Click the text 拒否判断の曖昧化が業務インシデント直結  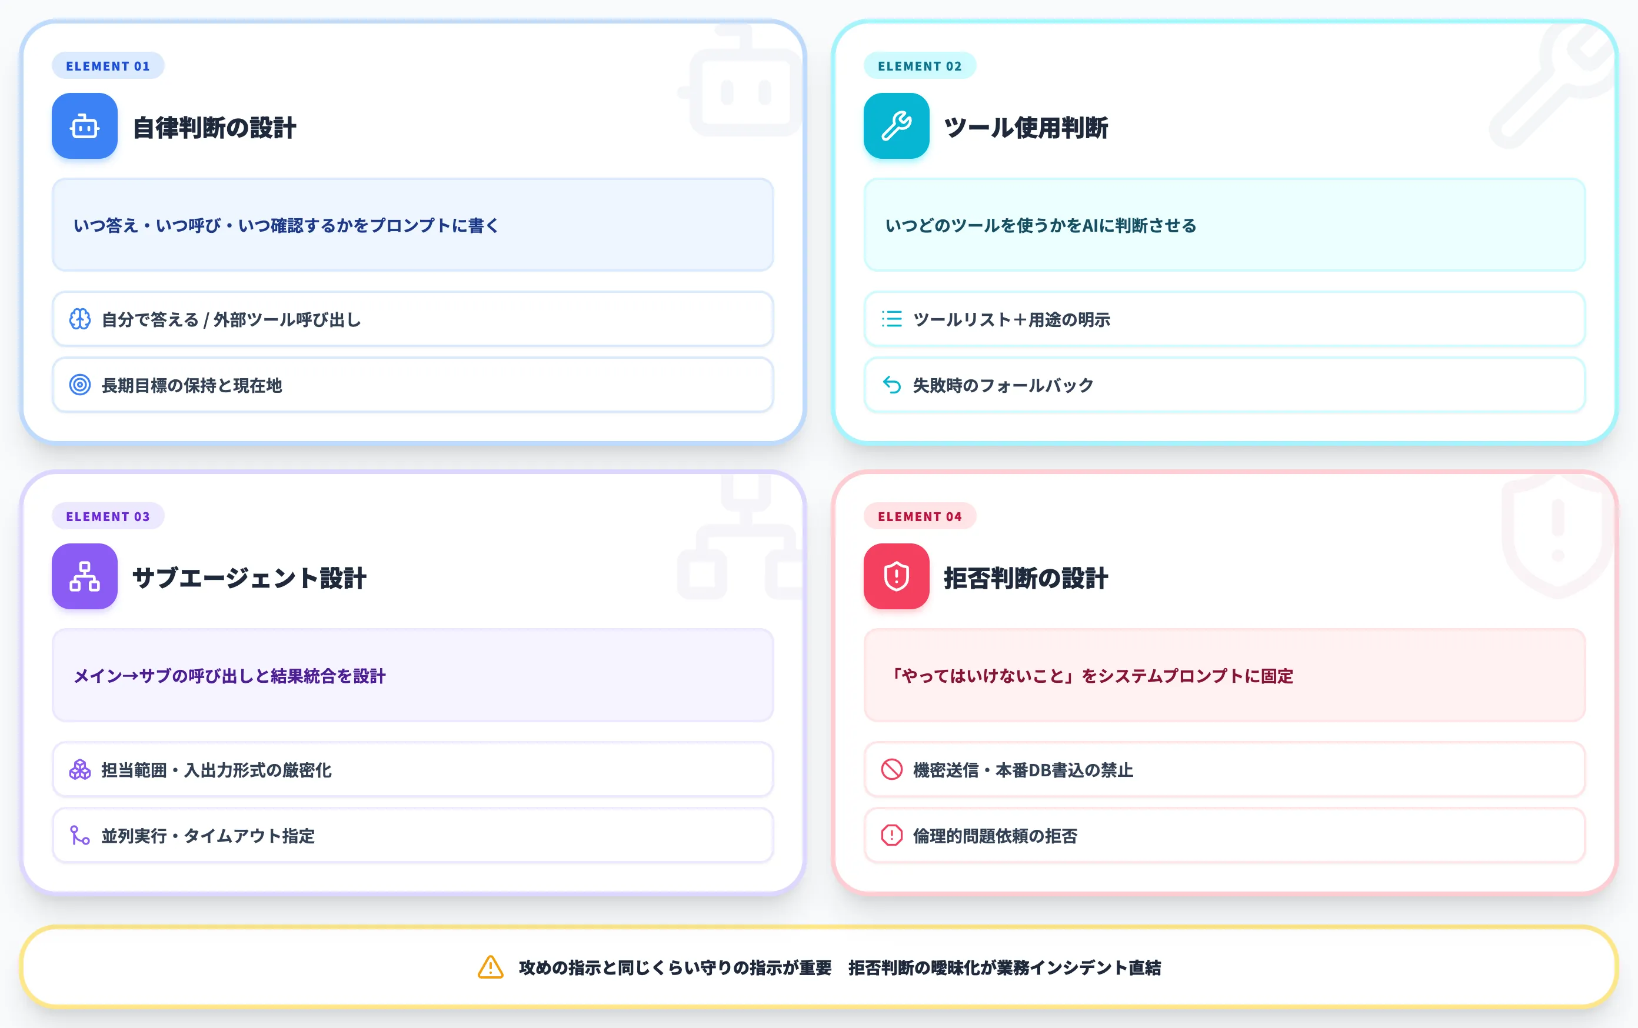(x=1005, y=967)
